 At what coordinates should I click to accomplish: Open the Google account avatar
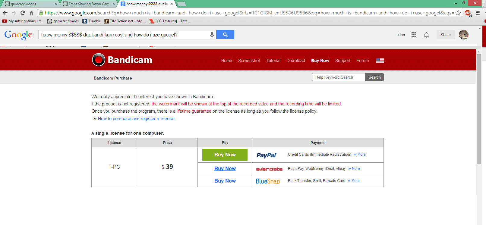463,35
